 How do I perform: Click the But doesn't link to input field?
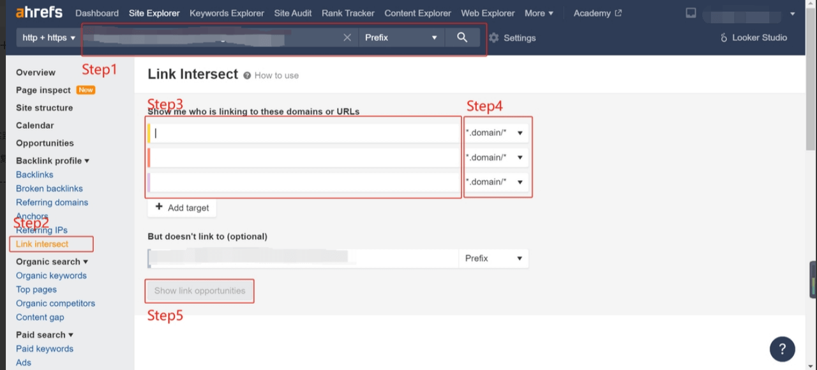click(x=303, y=258)
